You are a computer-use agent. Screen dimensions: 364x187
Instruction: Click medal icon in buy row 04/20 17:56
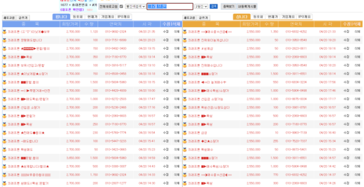(x=185, y=82)
